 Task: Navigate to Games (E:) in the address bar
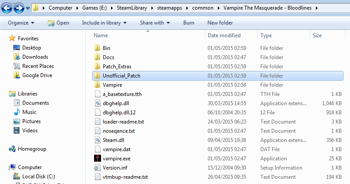point(94,8)
